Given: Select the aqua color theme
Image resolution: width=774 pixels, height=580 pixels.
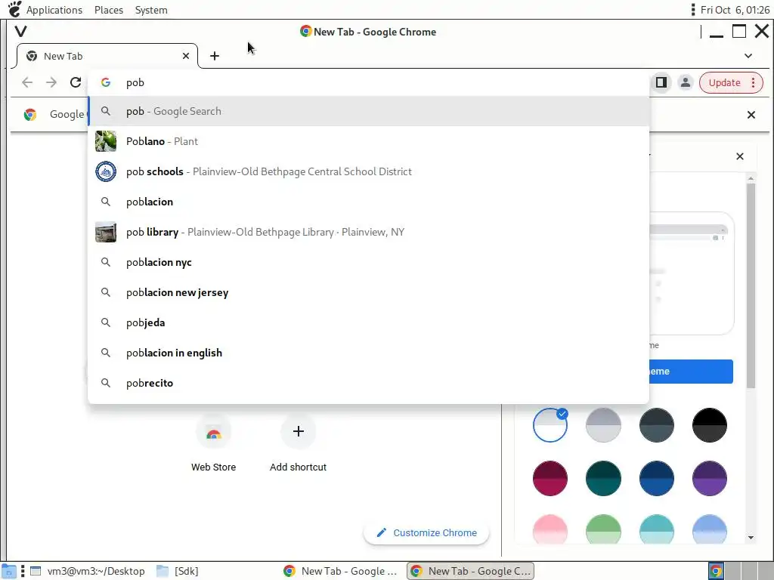Looking at the screenshot, I should click(657, 529).
